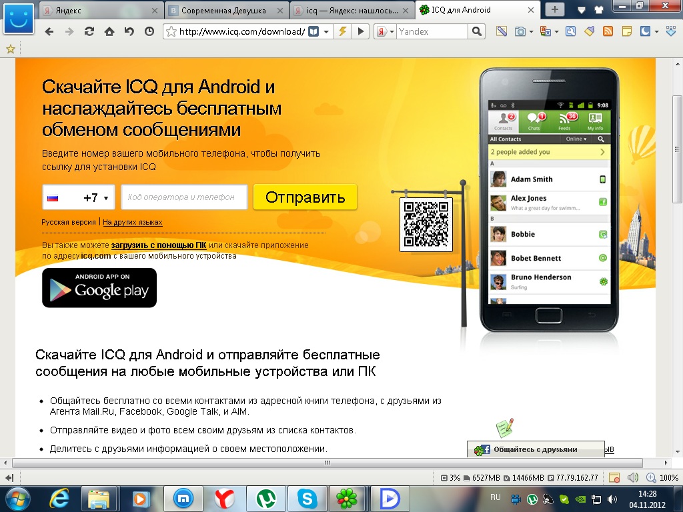The height and width of the screenshot is (512, 683).
Task: Expand screenshot camera options arrow
Action: (530, 32)
